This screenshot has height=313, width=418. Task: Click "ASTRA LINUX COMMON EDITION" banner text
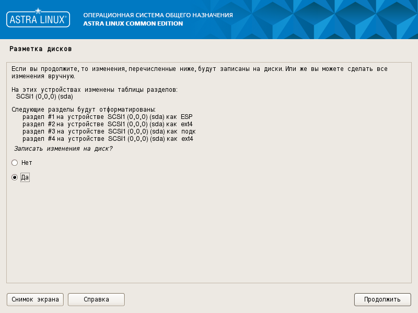pyautogui.click(x=133, y=23)
